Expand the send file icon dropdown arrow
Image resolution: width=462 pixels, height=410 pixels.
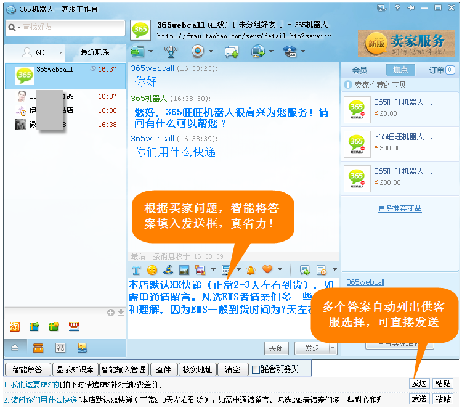pyautogui.click(x=150, y=51)
